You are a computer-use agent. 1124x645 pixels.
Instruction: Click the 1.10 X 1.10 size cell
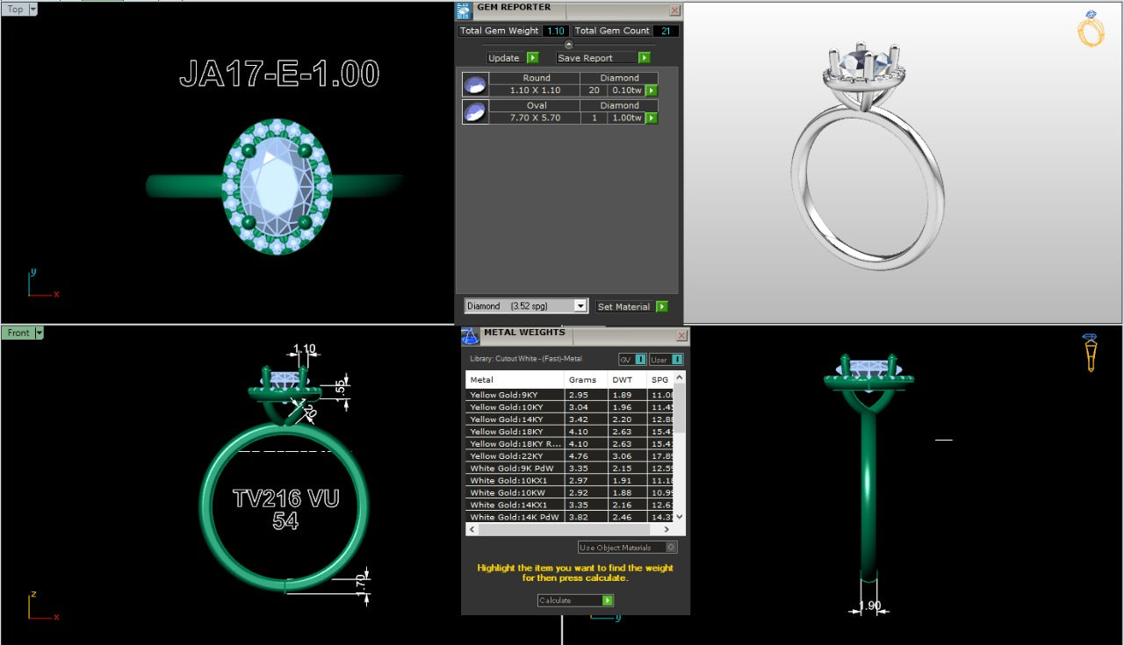click(537, 90)
